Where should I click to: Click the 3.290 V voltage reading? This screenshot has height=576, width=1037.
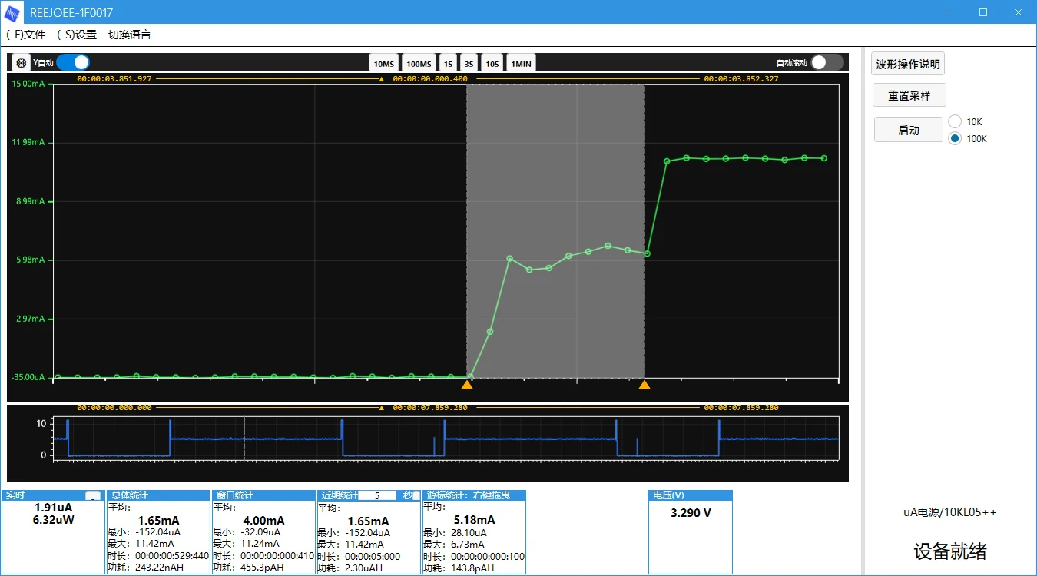(691, 512)
